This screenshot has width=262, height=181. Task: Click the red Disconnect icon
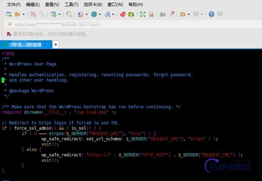(x=33, y=14)
